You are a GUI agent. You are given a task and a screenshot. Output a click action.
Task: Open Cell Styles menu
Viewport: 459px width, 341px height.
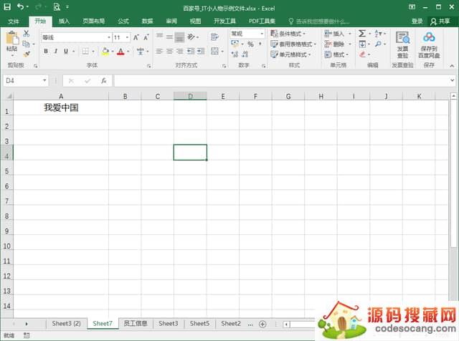click(290, 54)
